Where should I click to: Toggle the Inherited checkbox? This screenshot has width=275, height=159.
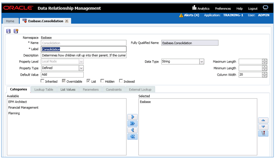(x=42, y=81)
